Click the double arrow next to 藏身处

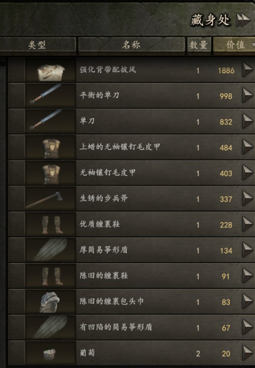[243, 20]
